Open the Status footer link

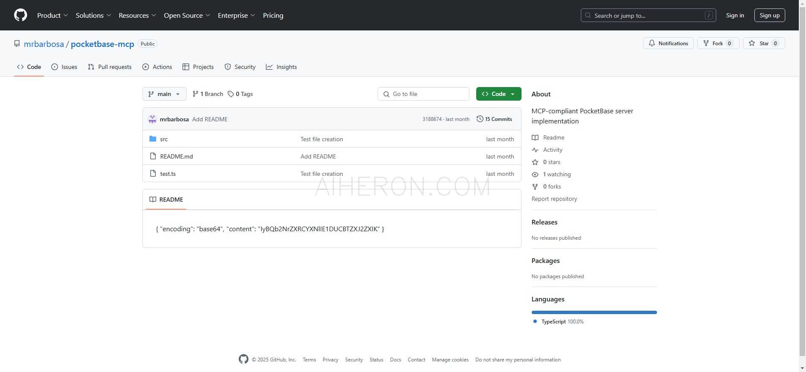coord(376,360)
